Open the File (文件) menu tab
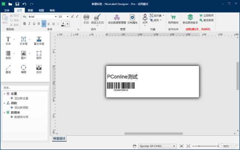 click(7, 10)
